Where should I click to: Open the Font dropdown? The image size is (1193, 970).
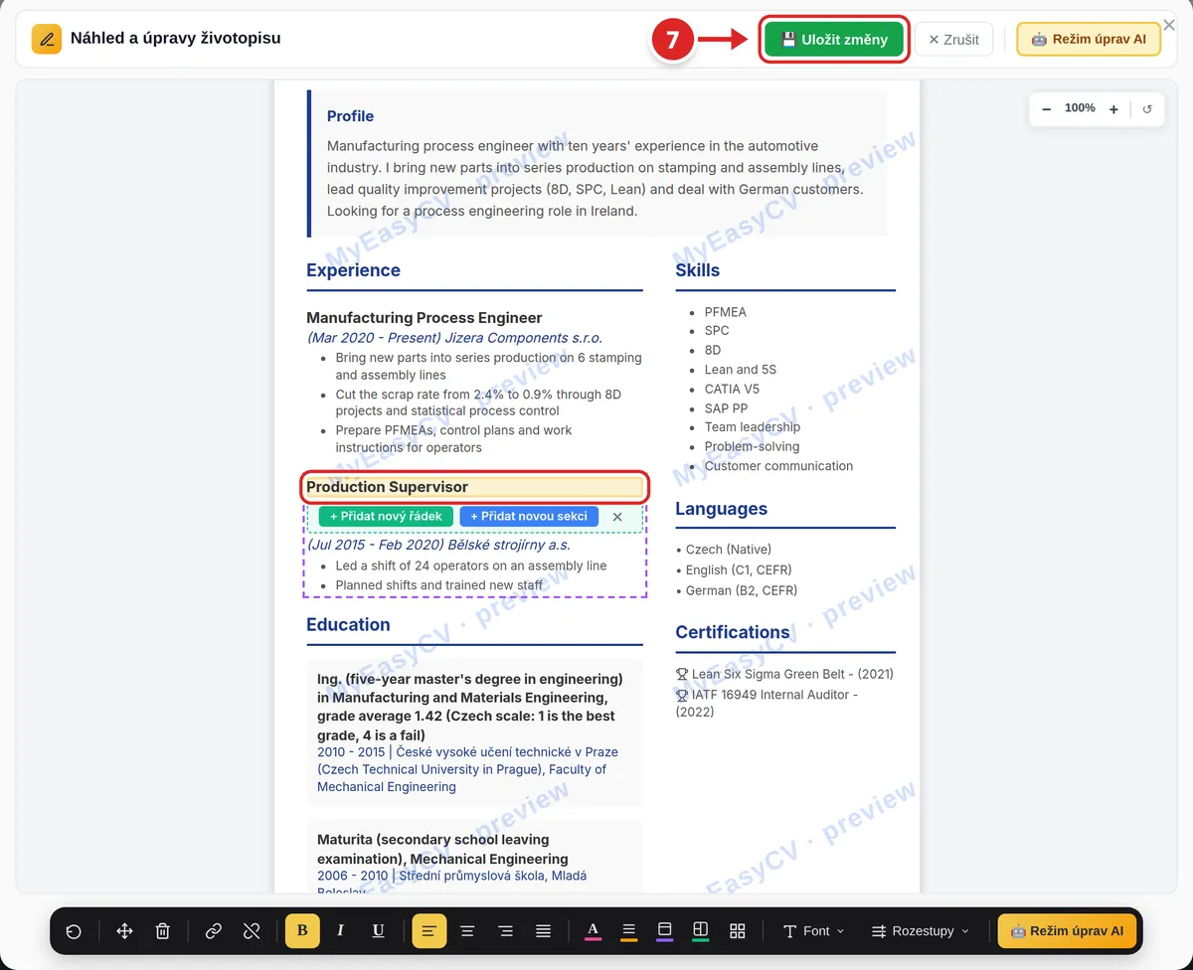point(813,931)
